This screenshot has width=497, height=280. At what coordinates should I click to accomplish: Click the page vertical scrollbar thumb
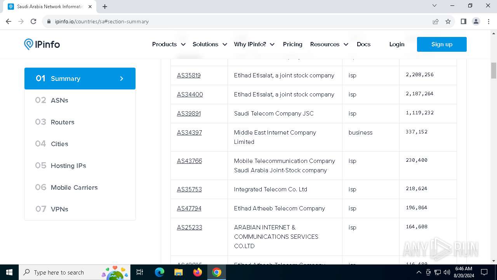(x=494, y=70)
